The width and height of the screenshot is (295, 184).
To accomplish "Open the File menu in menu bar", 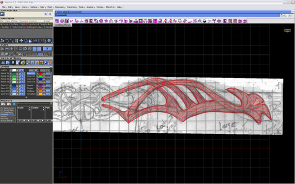I will [x=3, y=7].
